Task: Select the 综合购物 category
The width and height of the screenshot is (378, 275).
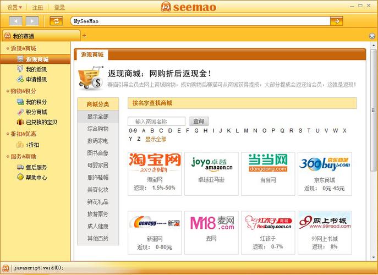Action: pyautogui.click(x=98, y=129)
